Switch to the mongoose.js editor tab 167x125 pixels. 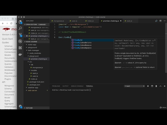58,21
